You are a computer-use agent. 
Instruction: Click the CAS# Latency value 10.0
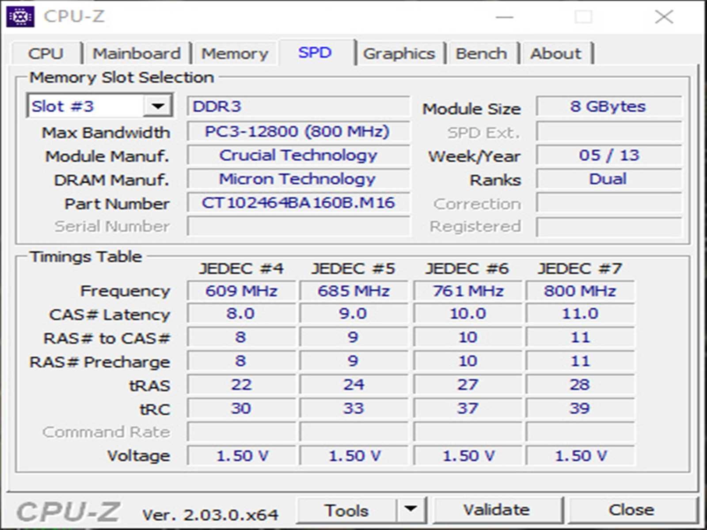[468, 314]
